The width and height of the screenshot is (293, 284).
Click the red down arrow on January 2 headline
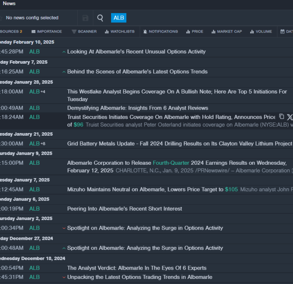(64, 228)
